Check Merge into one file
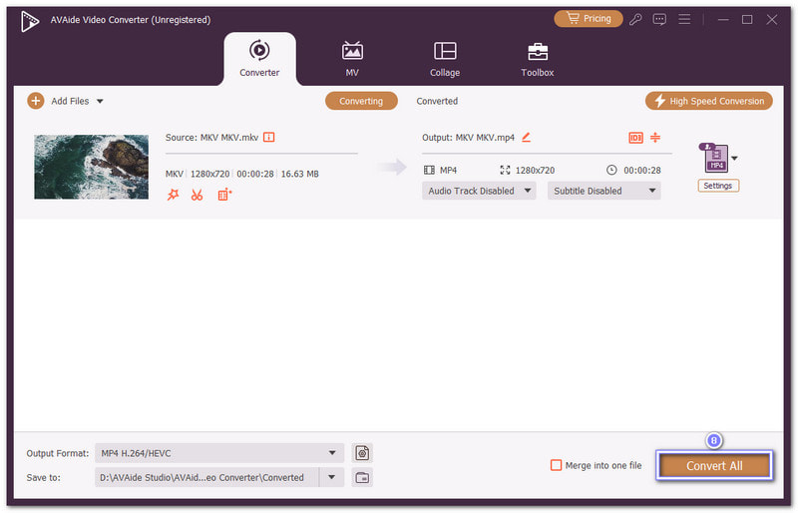 click(x=557, y=465)
